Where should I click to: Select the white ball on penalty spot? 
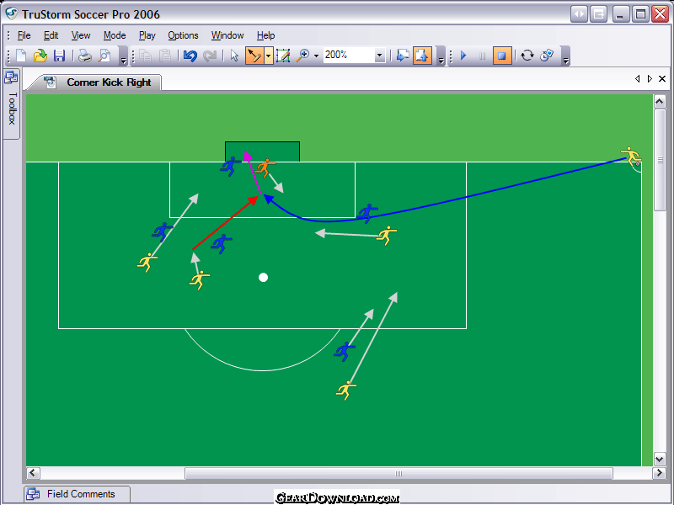click(264, 278)
